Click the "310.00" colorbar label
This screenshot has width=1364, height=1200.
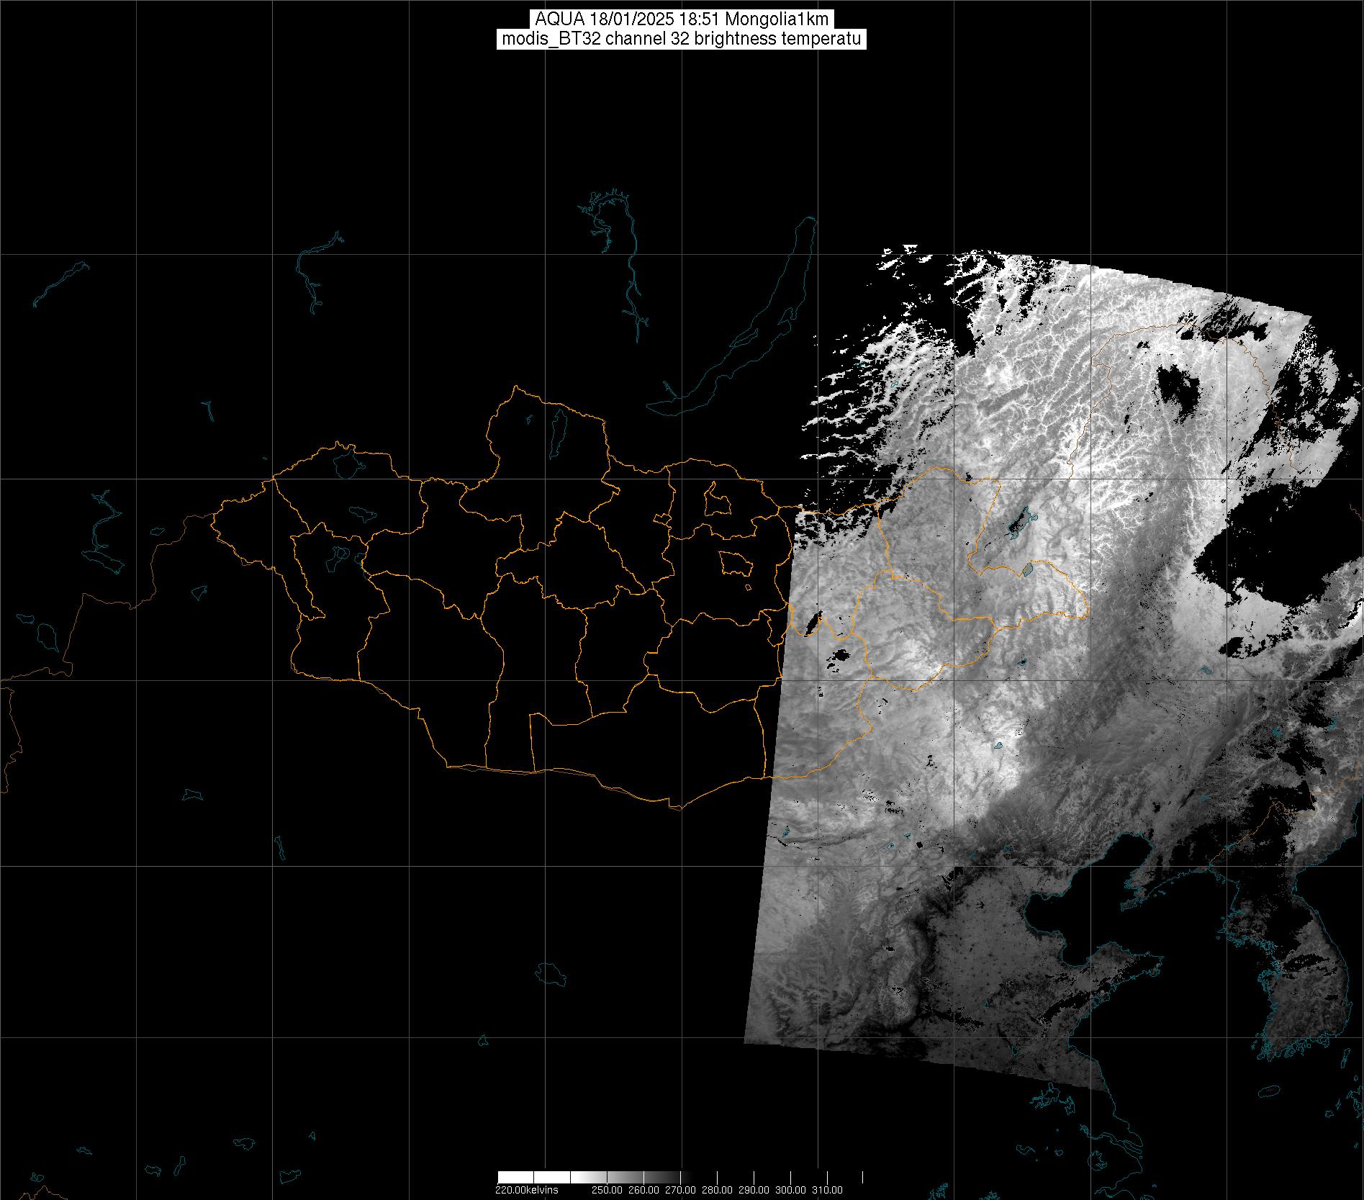(828, 1189)
